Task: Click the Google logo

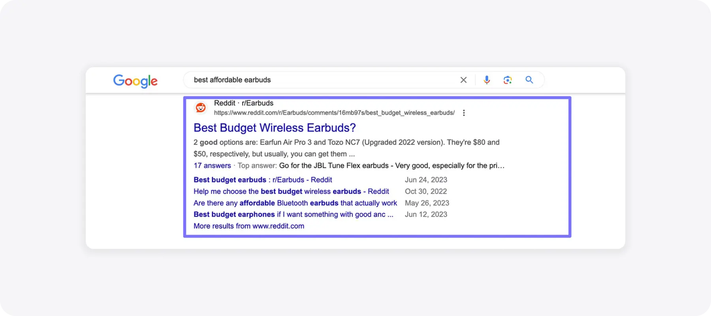Action: pos(135,81)
